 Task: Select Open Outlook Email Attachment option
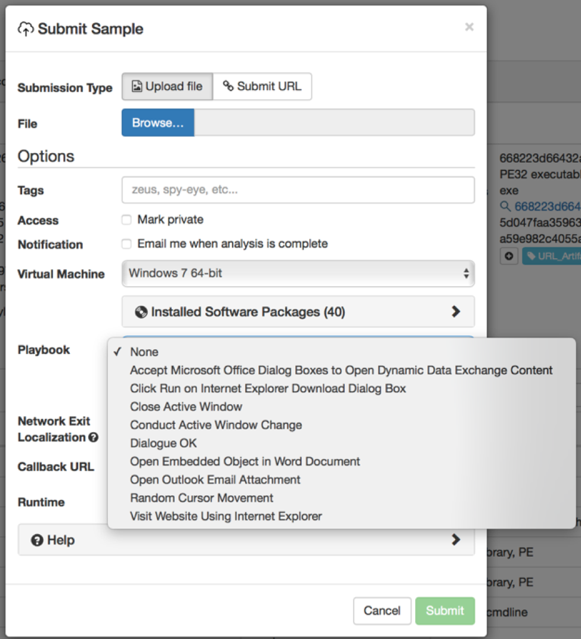(215, 479)
